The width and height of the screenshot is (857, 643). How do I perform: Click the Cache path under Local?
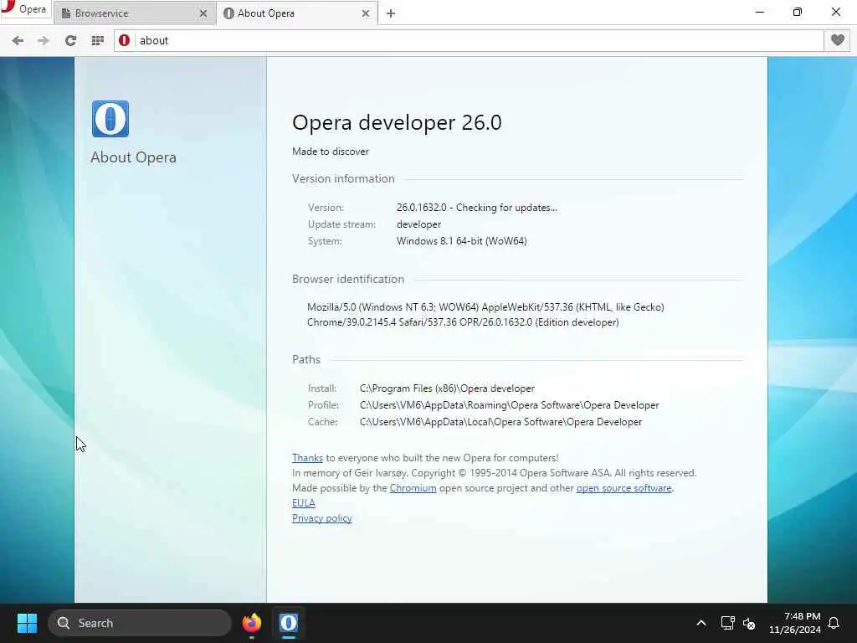click(x=500, y=422)
